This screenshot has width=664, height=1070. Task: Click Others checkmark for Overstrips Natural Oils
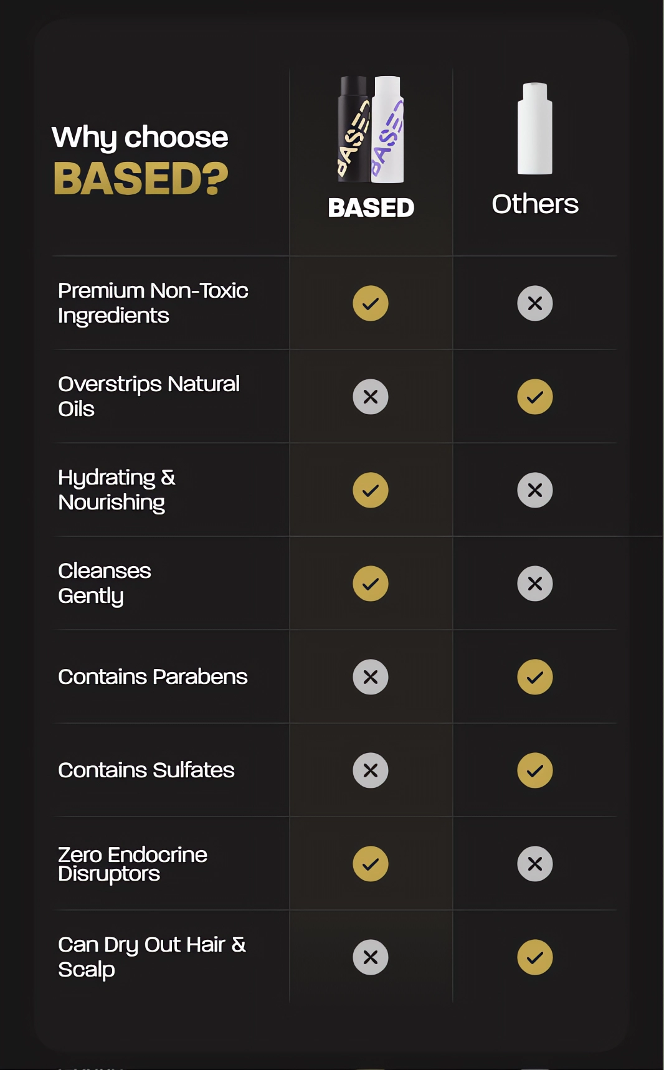tap(535, 397)
